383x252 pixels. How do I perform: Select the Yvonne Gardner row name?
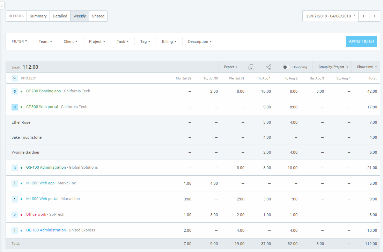(x=25, y=152)
